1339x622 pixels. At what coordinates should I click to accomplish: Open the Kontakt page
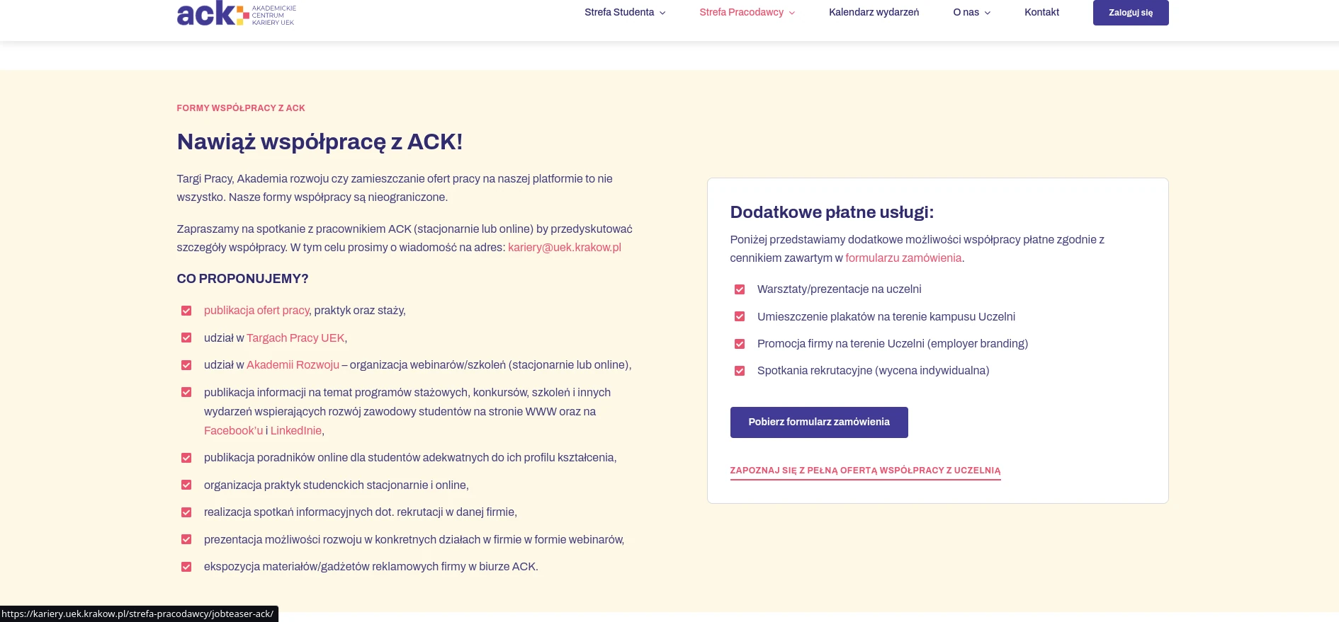pyautogui.click(x=1041, y=12)
